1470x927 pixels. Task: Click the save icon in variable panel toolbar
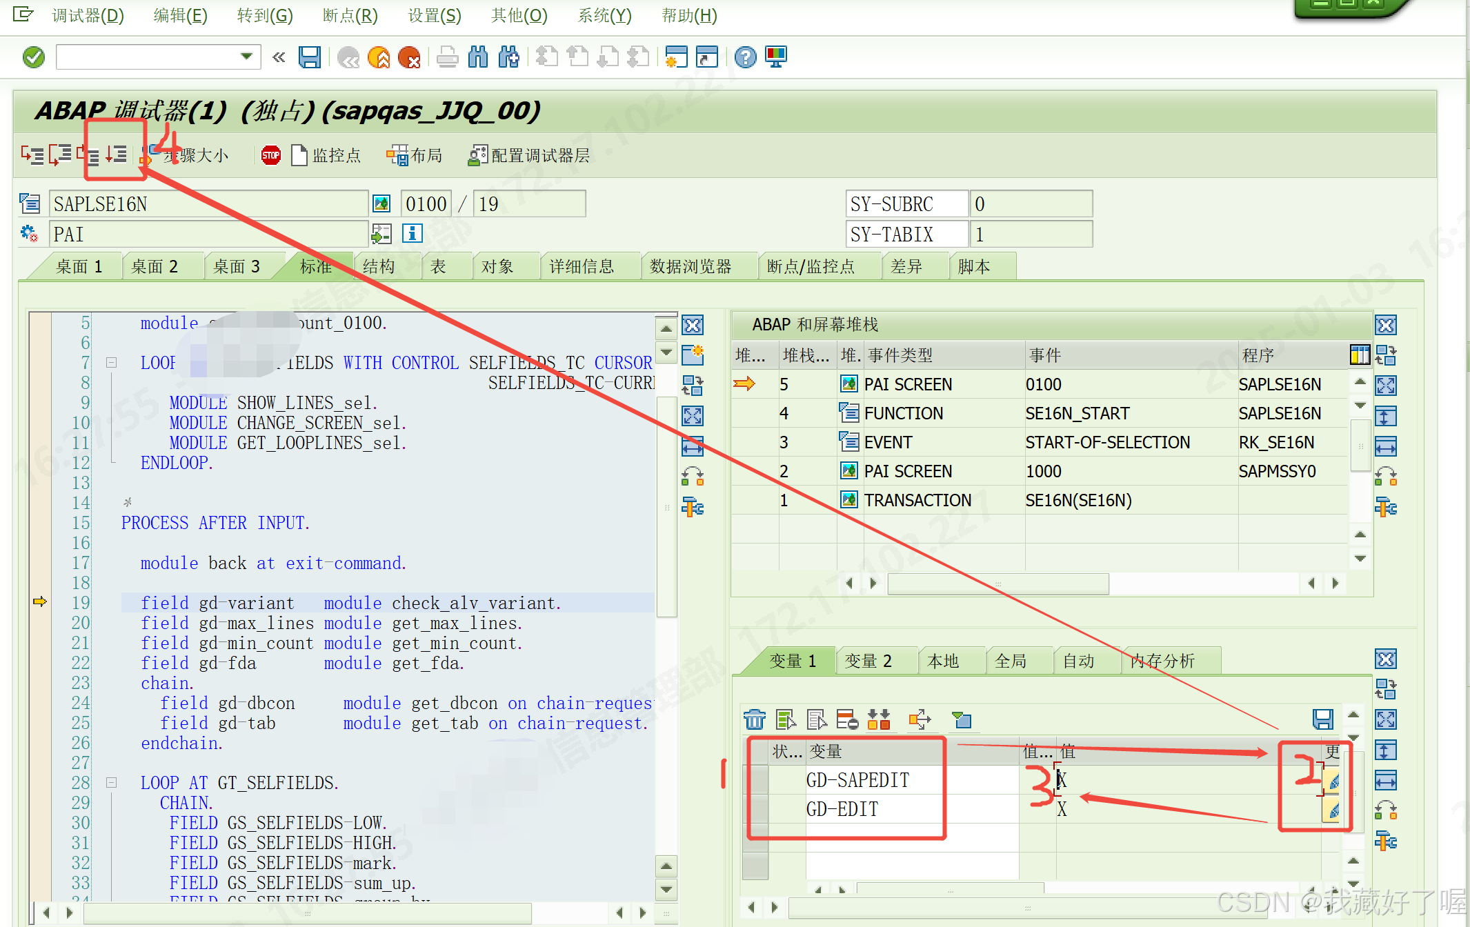click(x=1322, y=720)
